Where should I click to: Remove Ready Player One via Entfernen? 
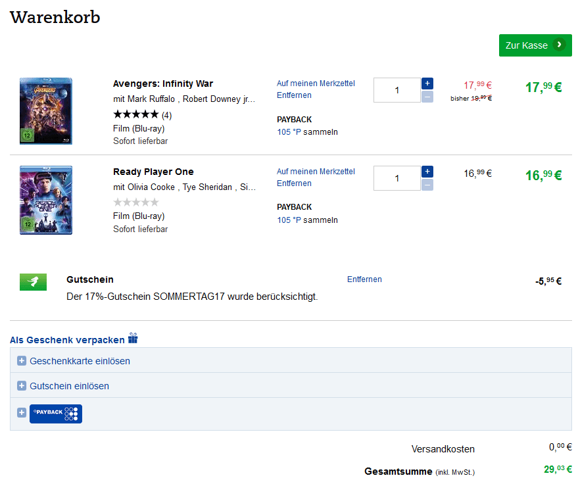click(x=294, y=183)
